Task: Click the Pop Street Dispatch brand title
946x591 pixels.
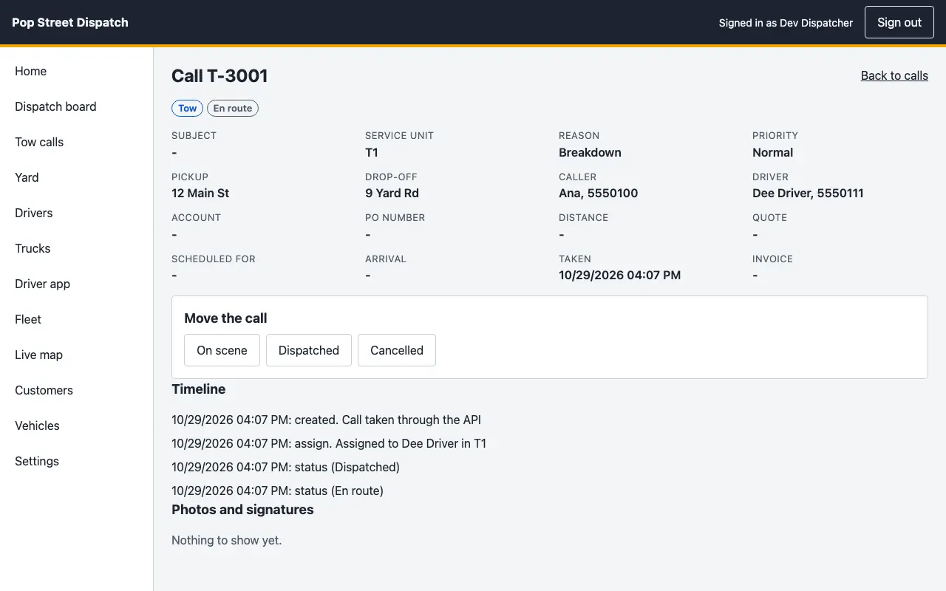Action: pos(70,22)
